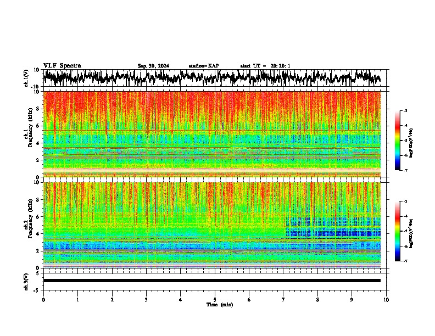This screenshot has height=336, width=435.
Task: Click the ch.1 color scale bar
Action: click(398, 141)
